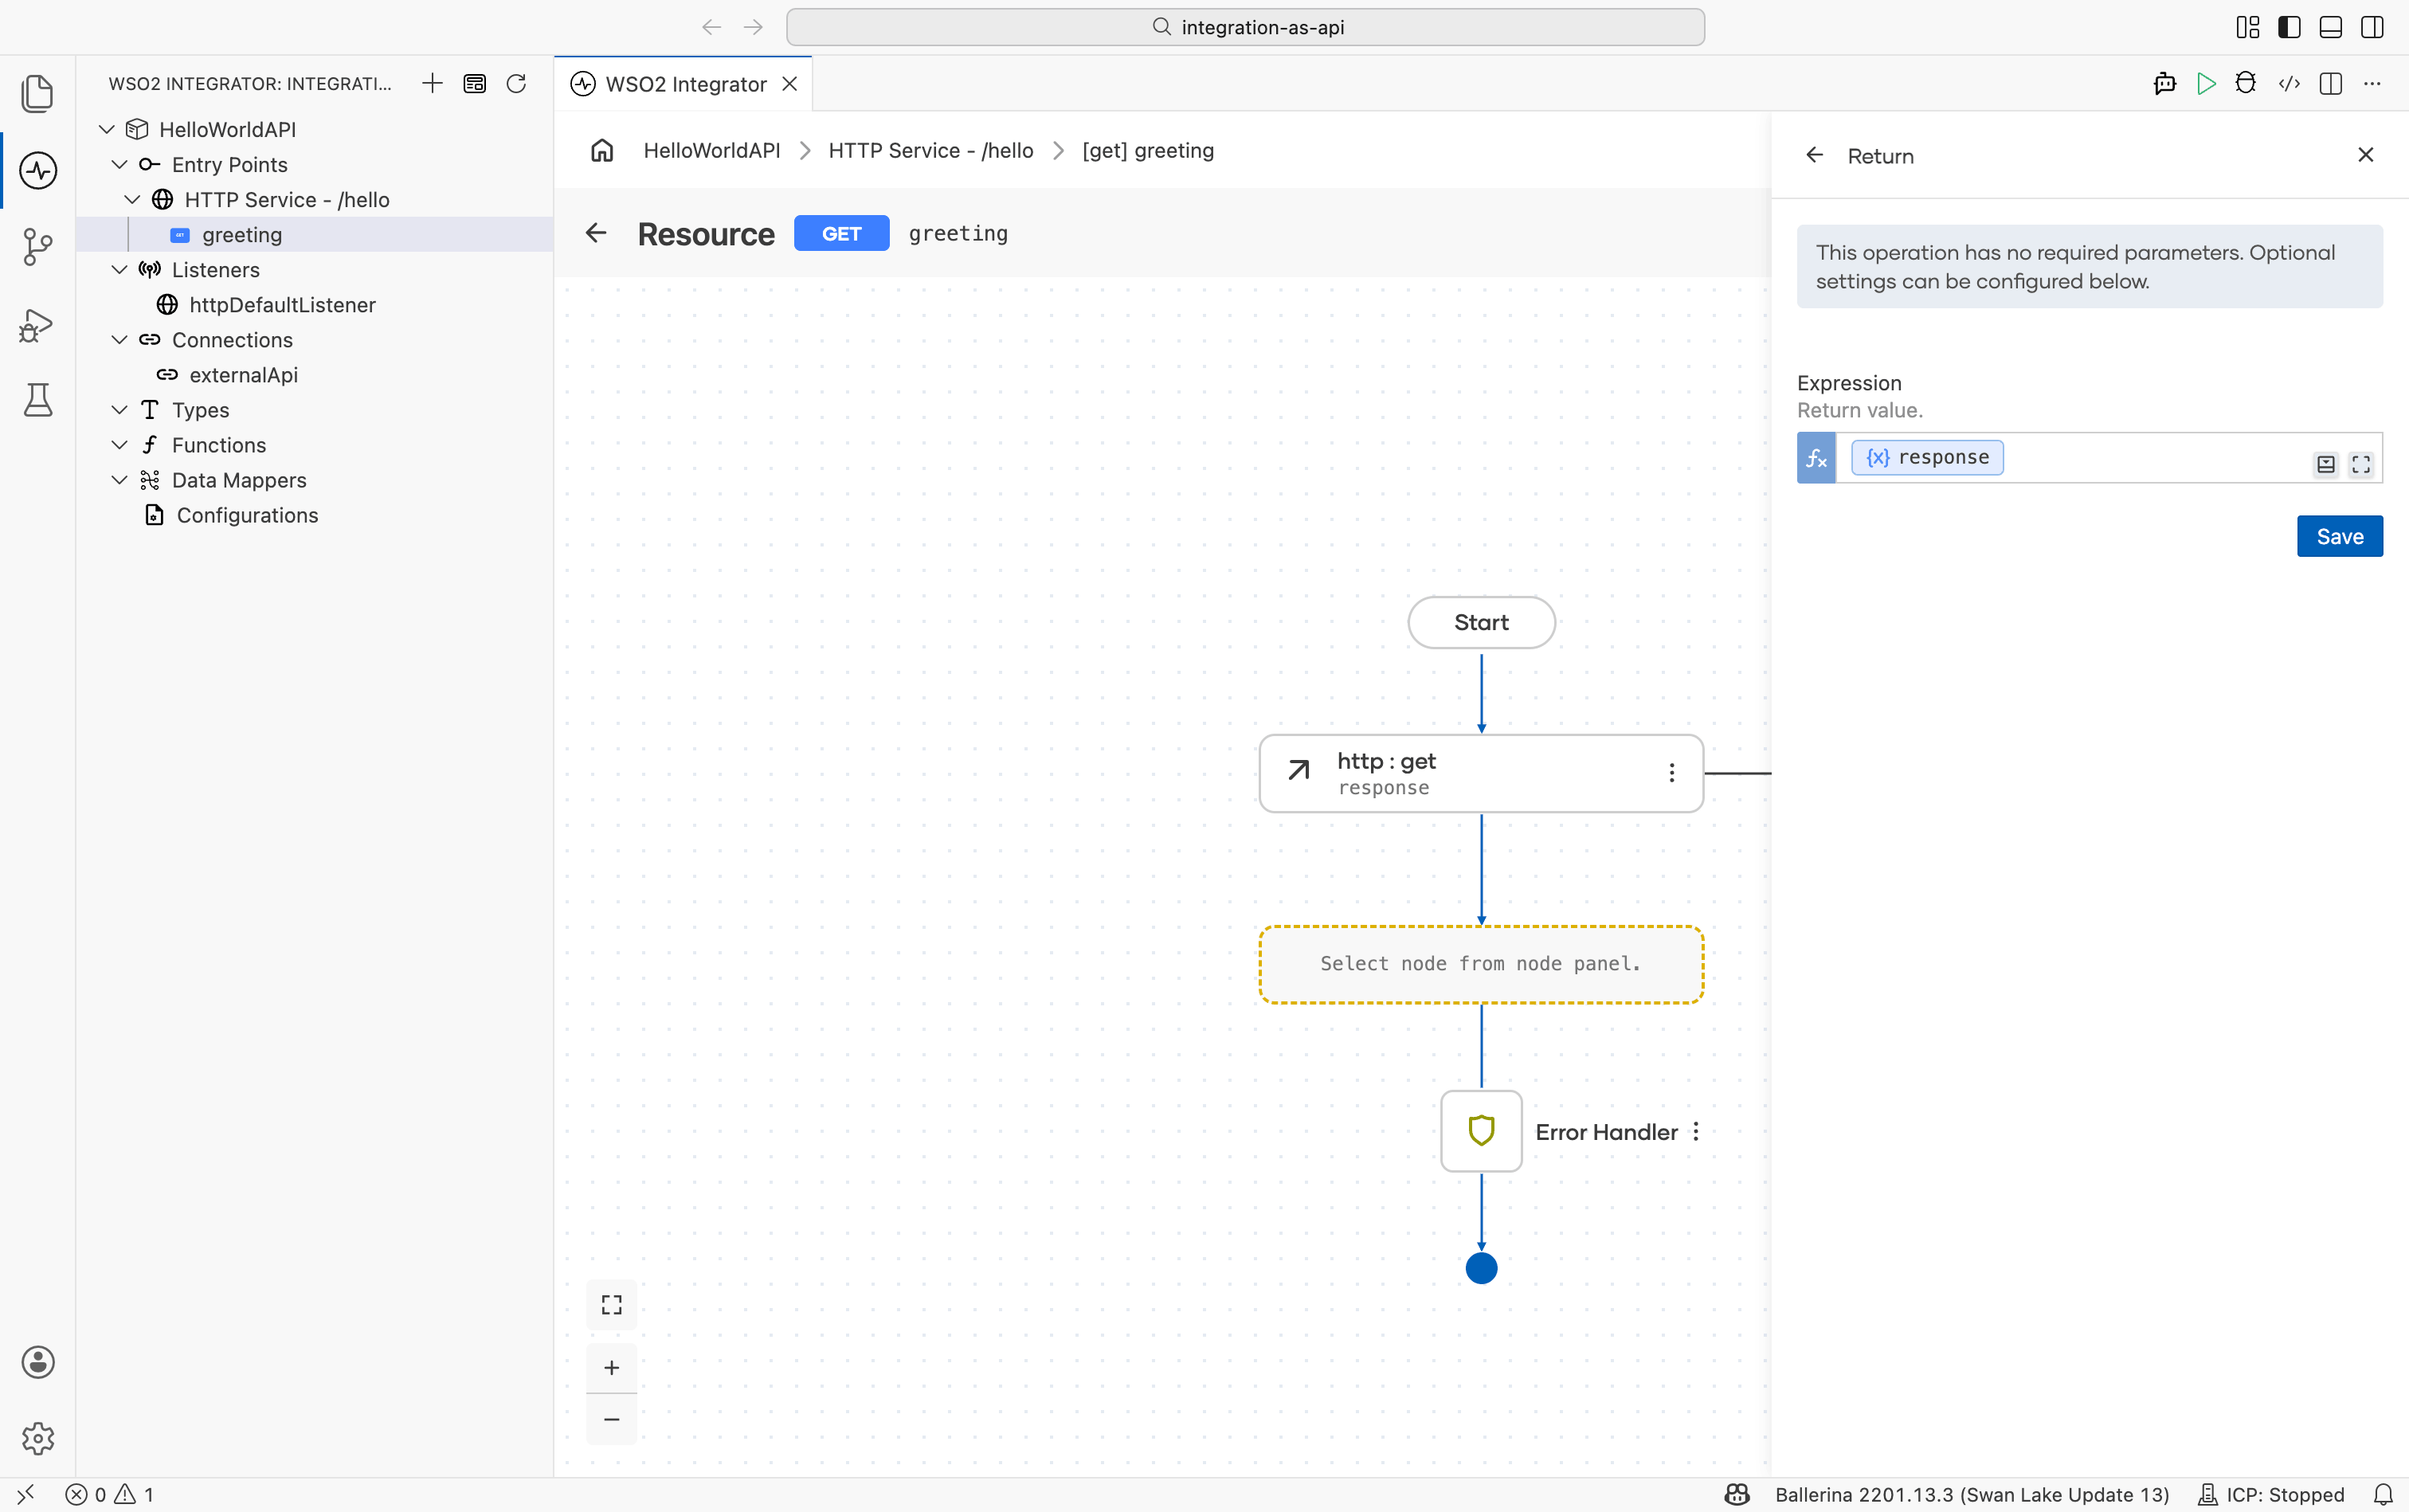Zoom in on the diagram
This screenshot has width=2409, height=1512.
612,1368
